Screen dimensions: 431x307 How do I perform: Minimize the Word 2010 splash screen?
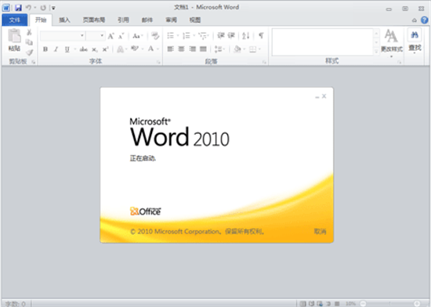coord(317,96)
